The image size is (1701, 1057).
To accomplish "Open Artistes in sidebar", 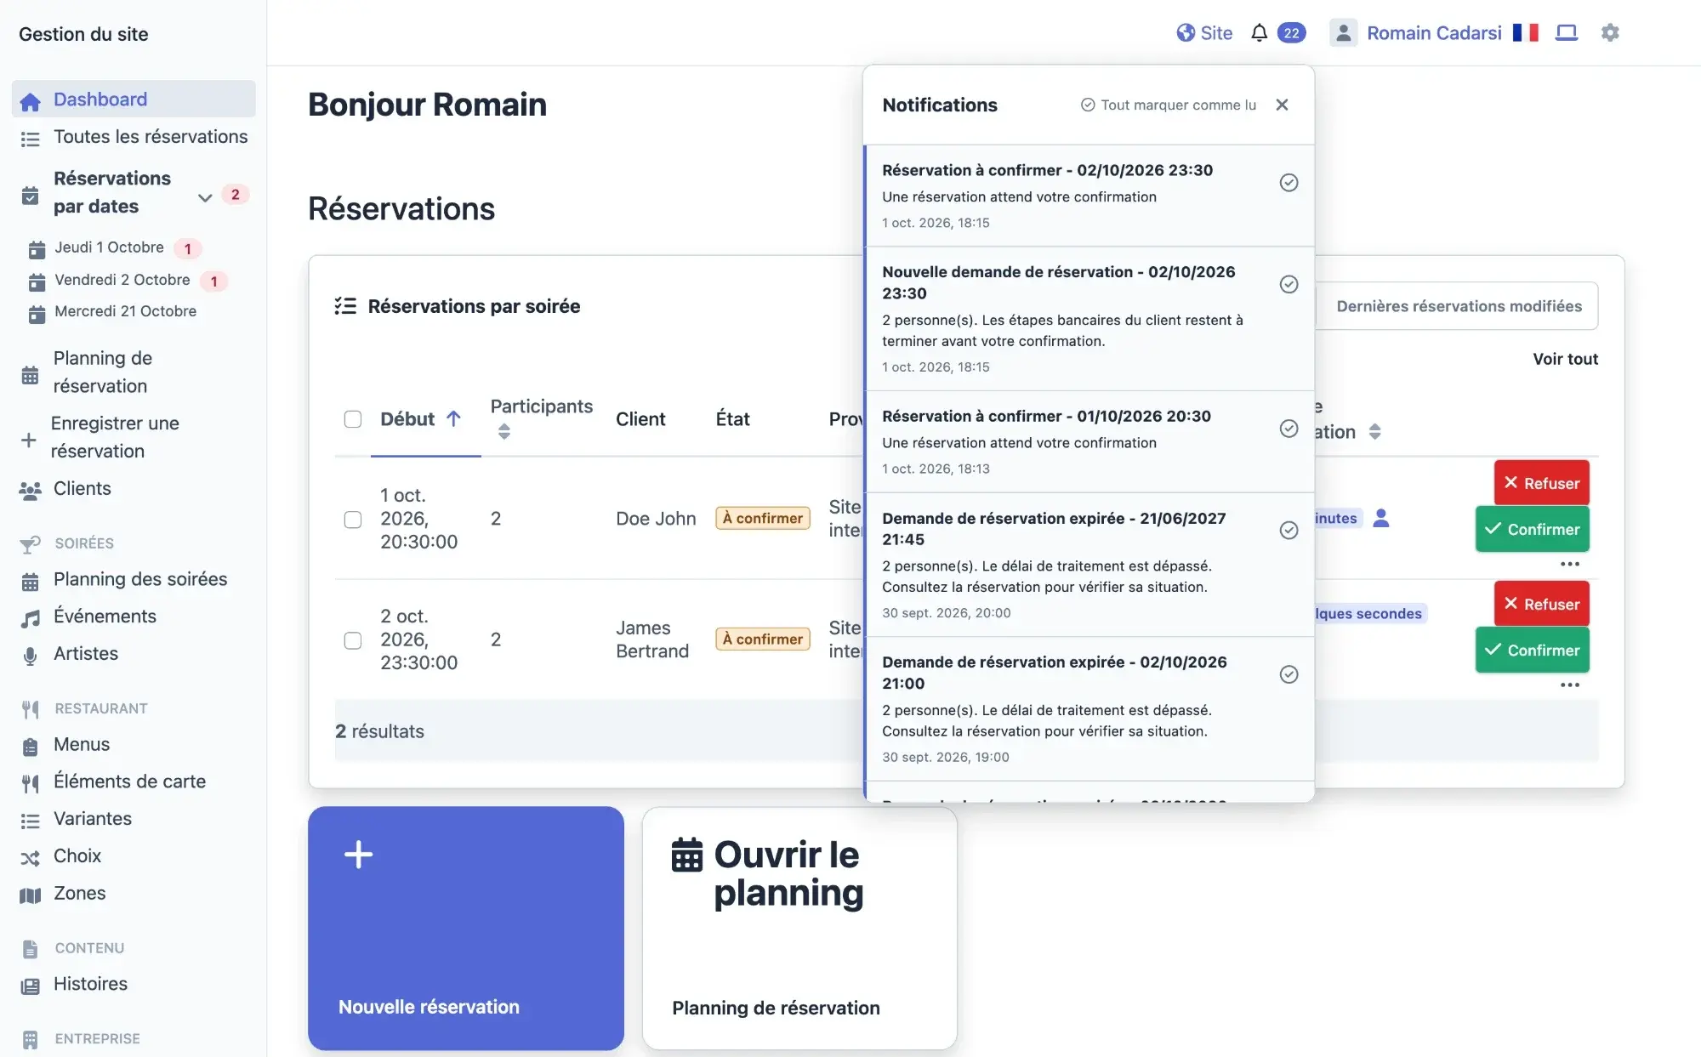I will coord(134,654).
